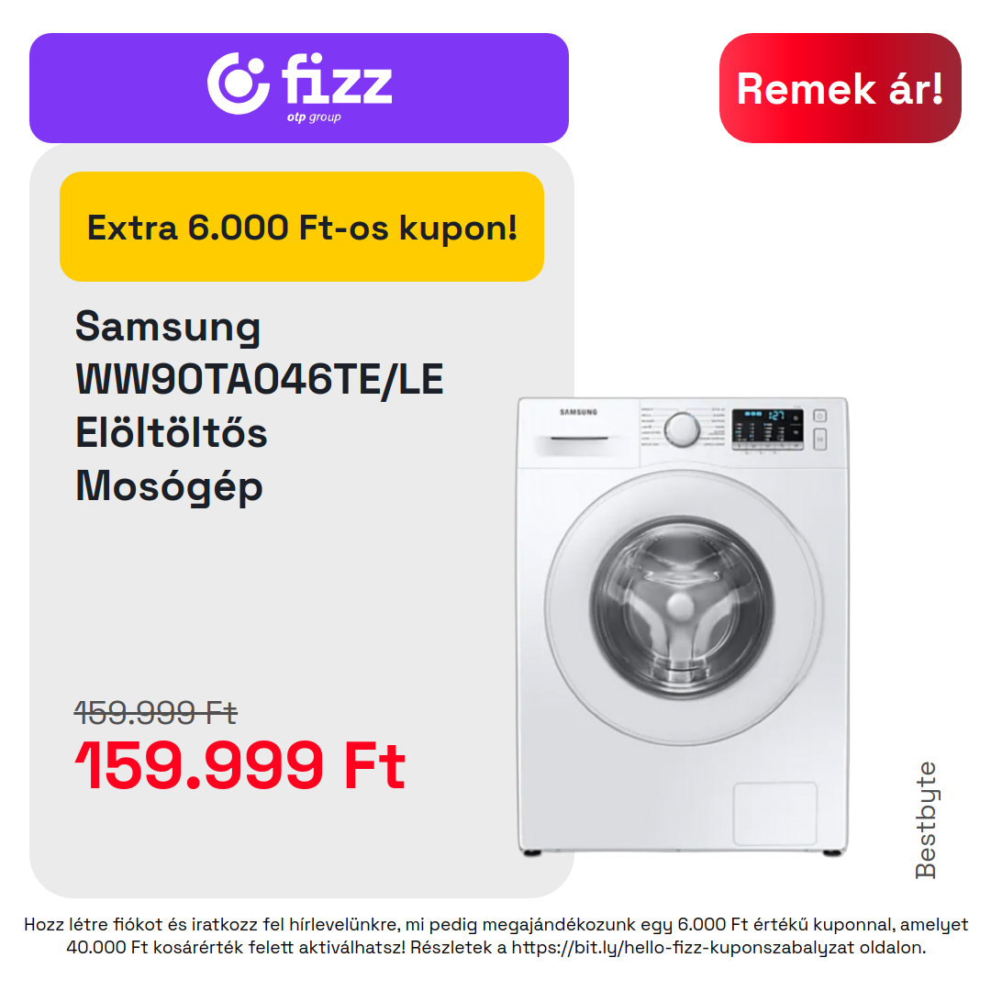Click the Samsung logo on the machine
This screenshot has width=991, height=991.
tap(578, 412)
